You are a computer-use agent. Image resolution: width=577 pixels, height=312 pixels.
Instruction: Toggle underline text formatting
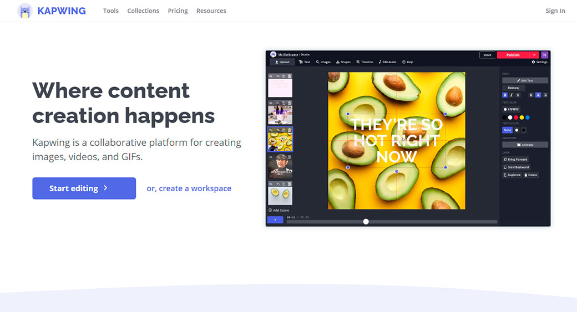(518, 95)
